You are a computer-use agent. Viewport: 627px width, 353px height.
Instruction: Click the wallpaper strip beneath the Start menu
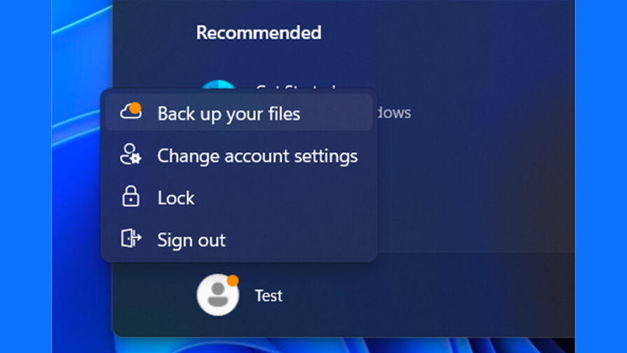tap(344, 346)
